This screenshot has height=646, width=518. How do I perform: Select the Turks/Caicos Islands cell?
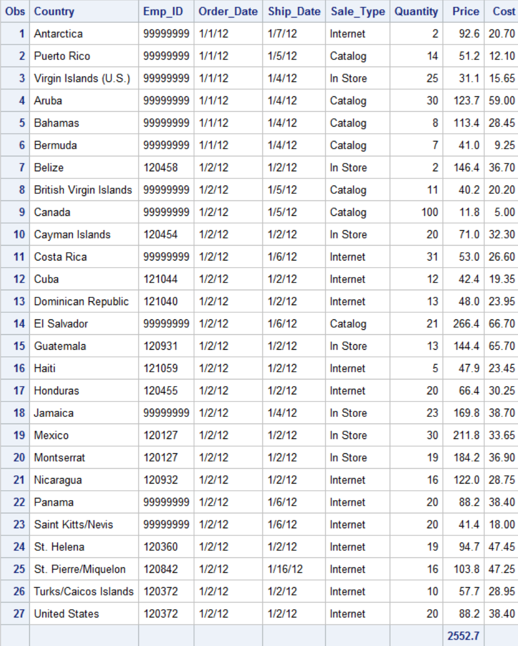coord(84,591)
